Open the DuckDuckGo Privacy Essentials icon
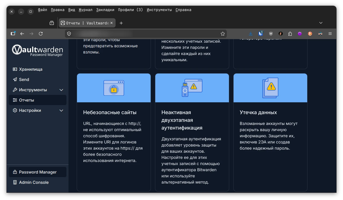343x200 pixels. point(310,33)
